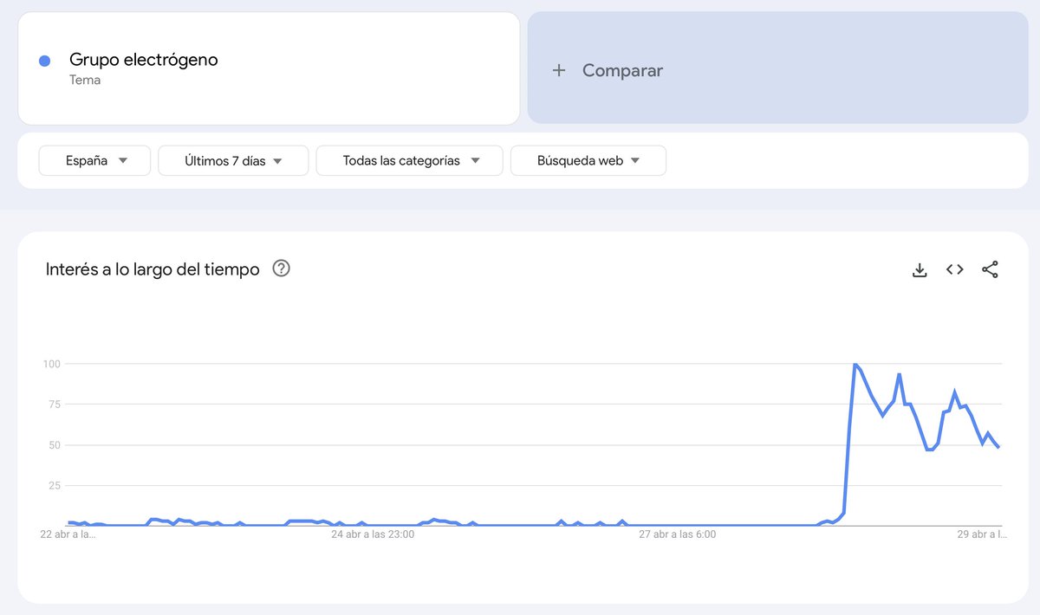Open the Búsqueda web search type dropdown

[x=588, y=160]
